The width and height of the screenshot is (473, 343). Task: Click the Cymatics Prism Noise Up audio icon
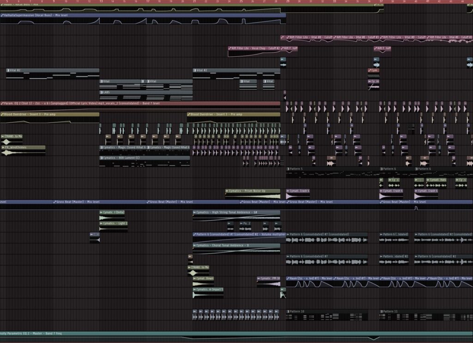pos(227,191)
